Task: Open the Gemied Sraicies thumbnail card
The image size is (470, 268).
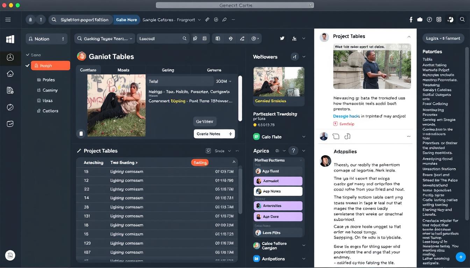Action: (x=279, y=87)
